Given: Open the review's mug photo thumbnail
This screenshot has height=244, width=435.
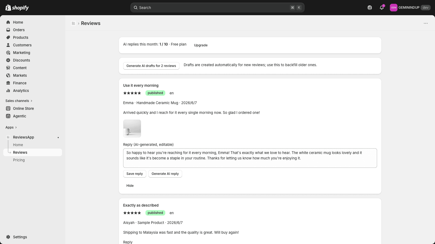Looking at the screenshot, I should pyautogui.click(x=132, y=129).
